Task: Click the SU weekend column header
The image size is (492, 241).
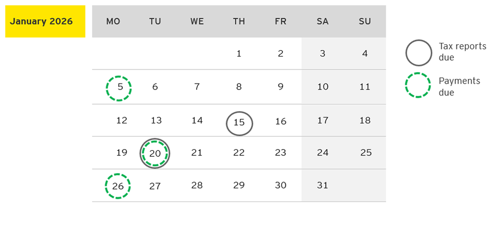Action: [365, 21]
